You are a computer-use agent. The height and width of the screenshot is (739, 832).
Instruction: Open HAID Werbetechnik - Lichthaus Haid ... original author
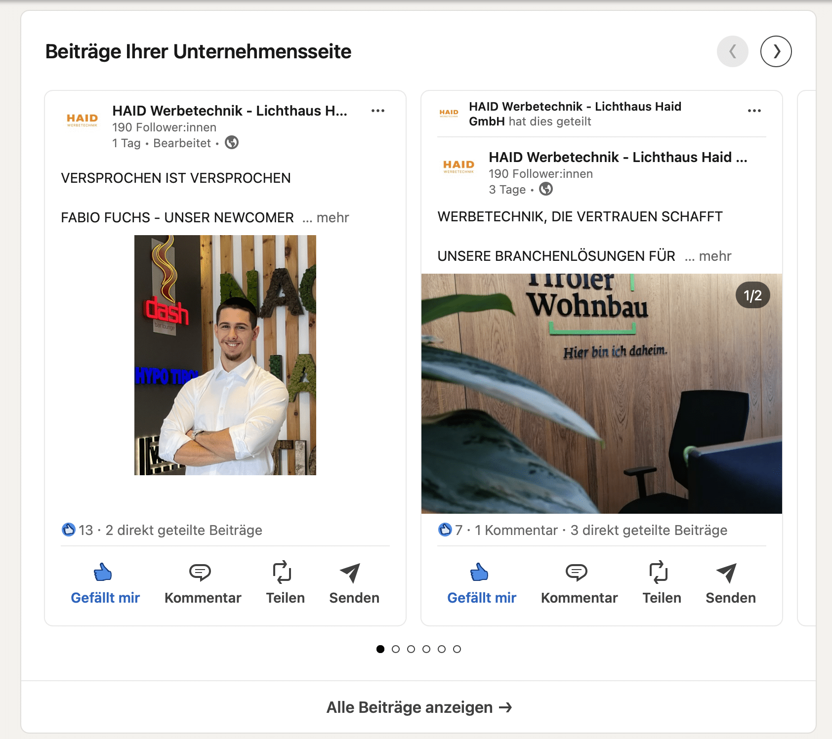coord(618,157)
